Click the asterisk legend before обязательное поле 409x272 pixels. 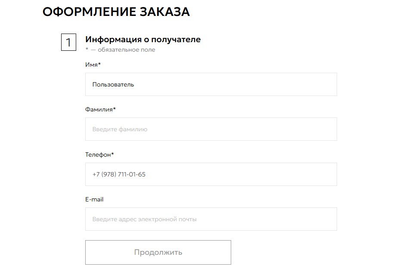pos(87,49)
